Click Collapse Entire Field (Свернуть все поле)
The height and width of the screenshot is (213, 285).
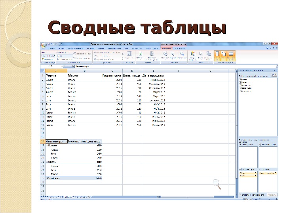coord(82,58)
